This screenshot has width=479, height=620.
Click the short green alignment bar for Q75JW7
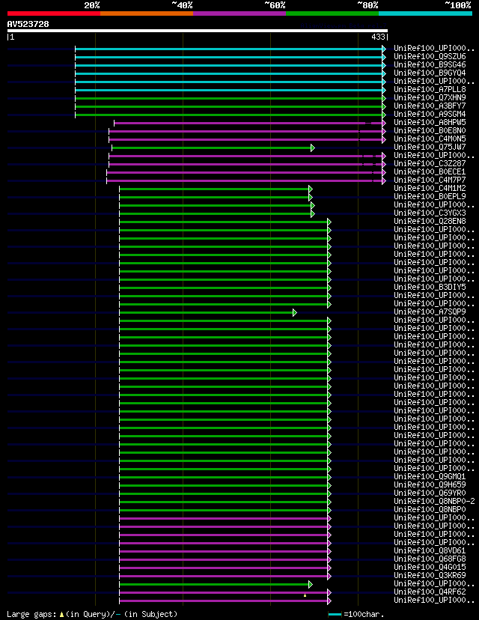pos(212,148)
